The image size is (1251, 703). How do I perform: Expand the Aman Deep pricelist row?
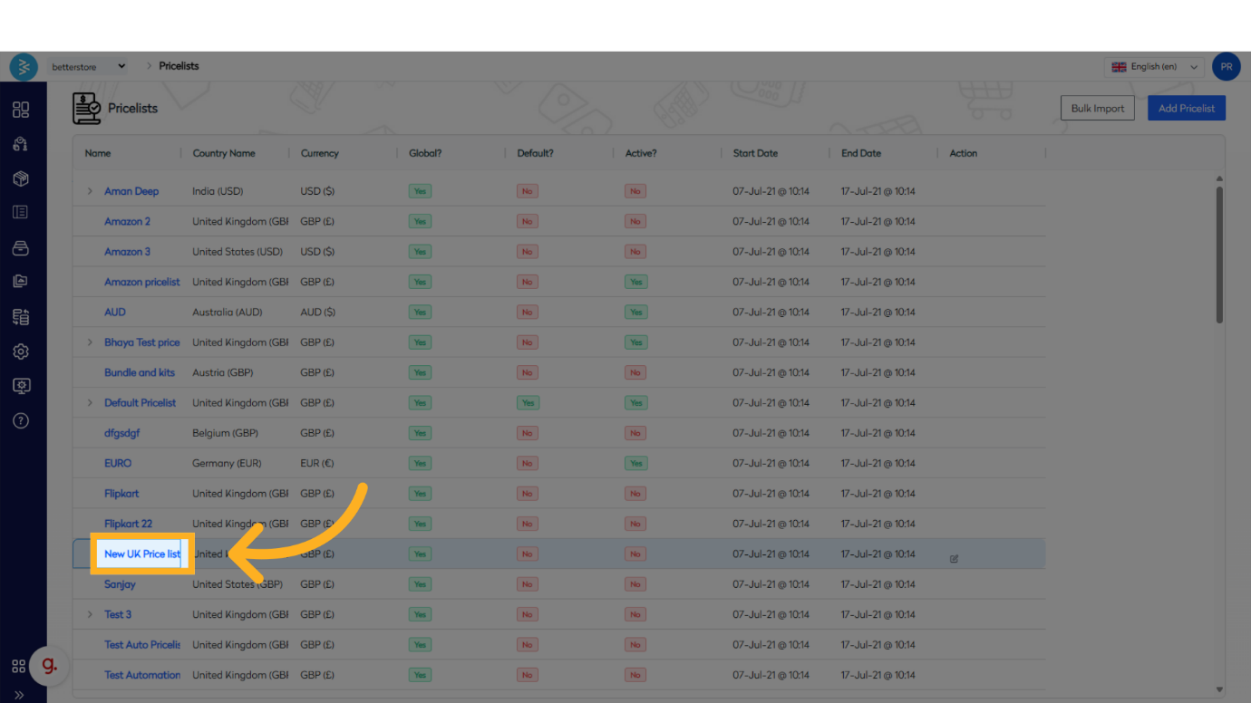[x=90, y=191]
